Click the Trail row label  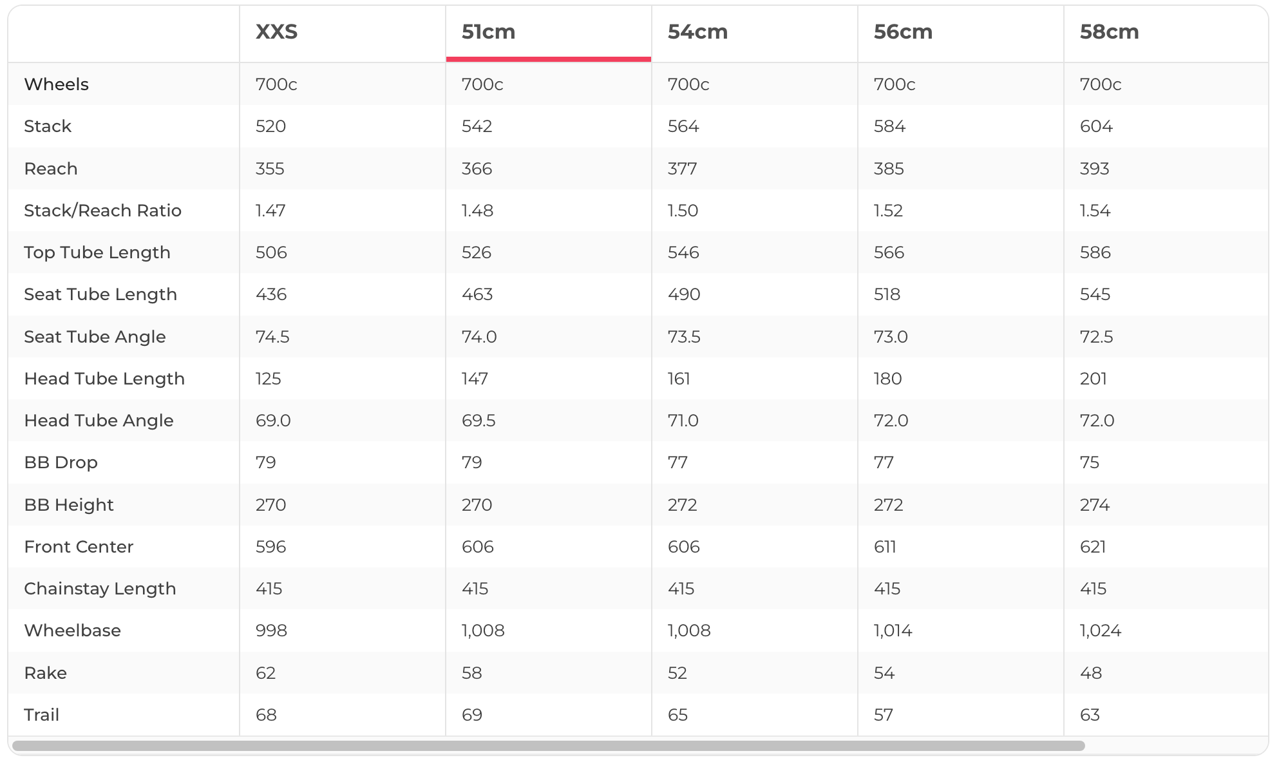click(41, 715)
